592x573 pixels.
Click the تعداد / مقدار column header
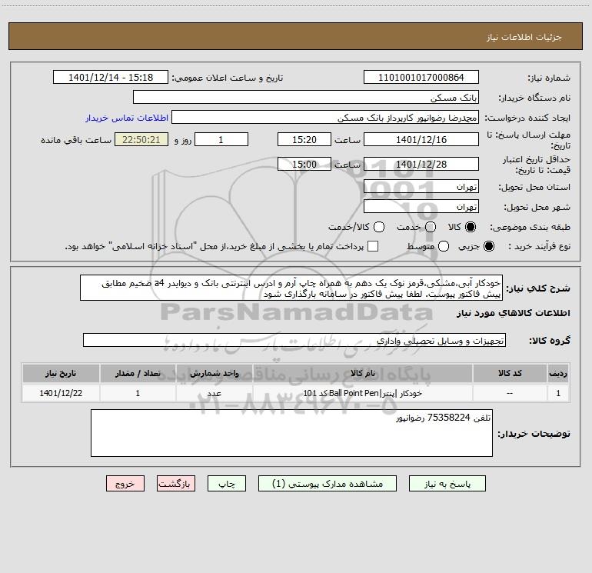click(138, 373)
